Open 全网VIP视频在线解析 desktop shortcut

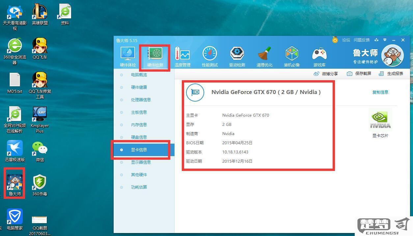pyautogui.click(x=15, y=120)
